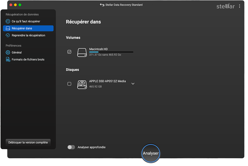Check the APPLE SSD AP0512Z Media checkbox
Screen dimensions: 248x166
[70, 84]
